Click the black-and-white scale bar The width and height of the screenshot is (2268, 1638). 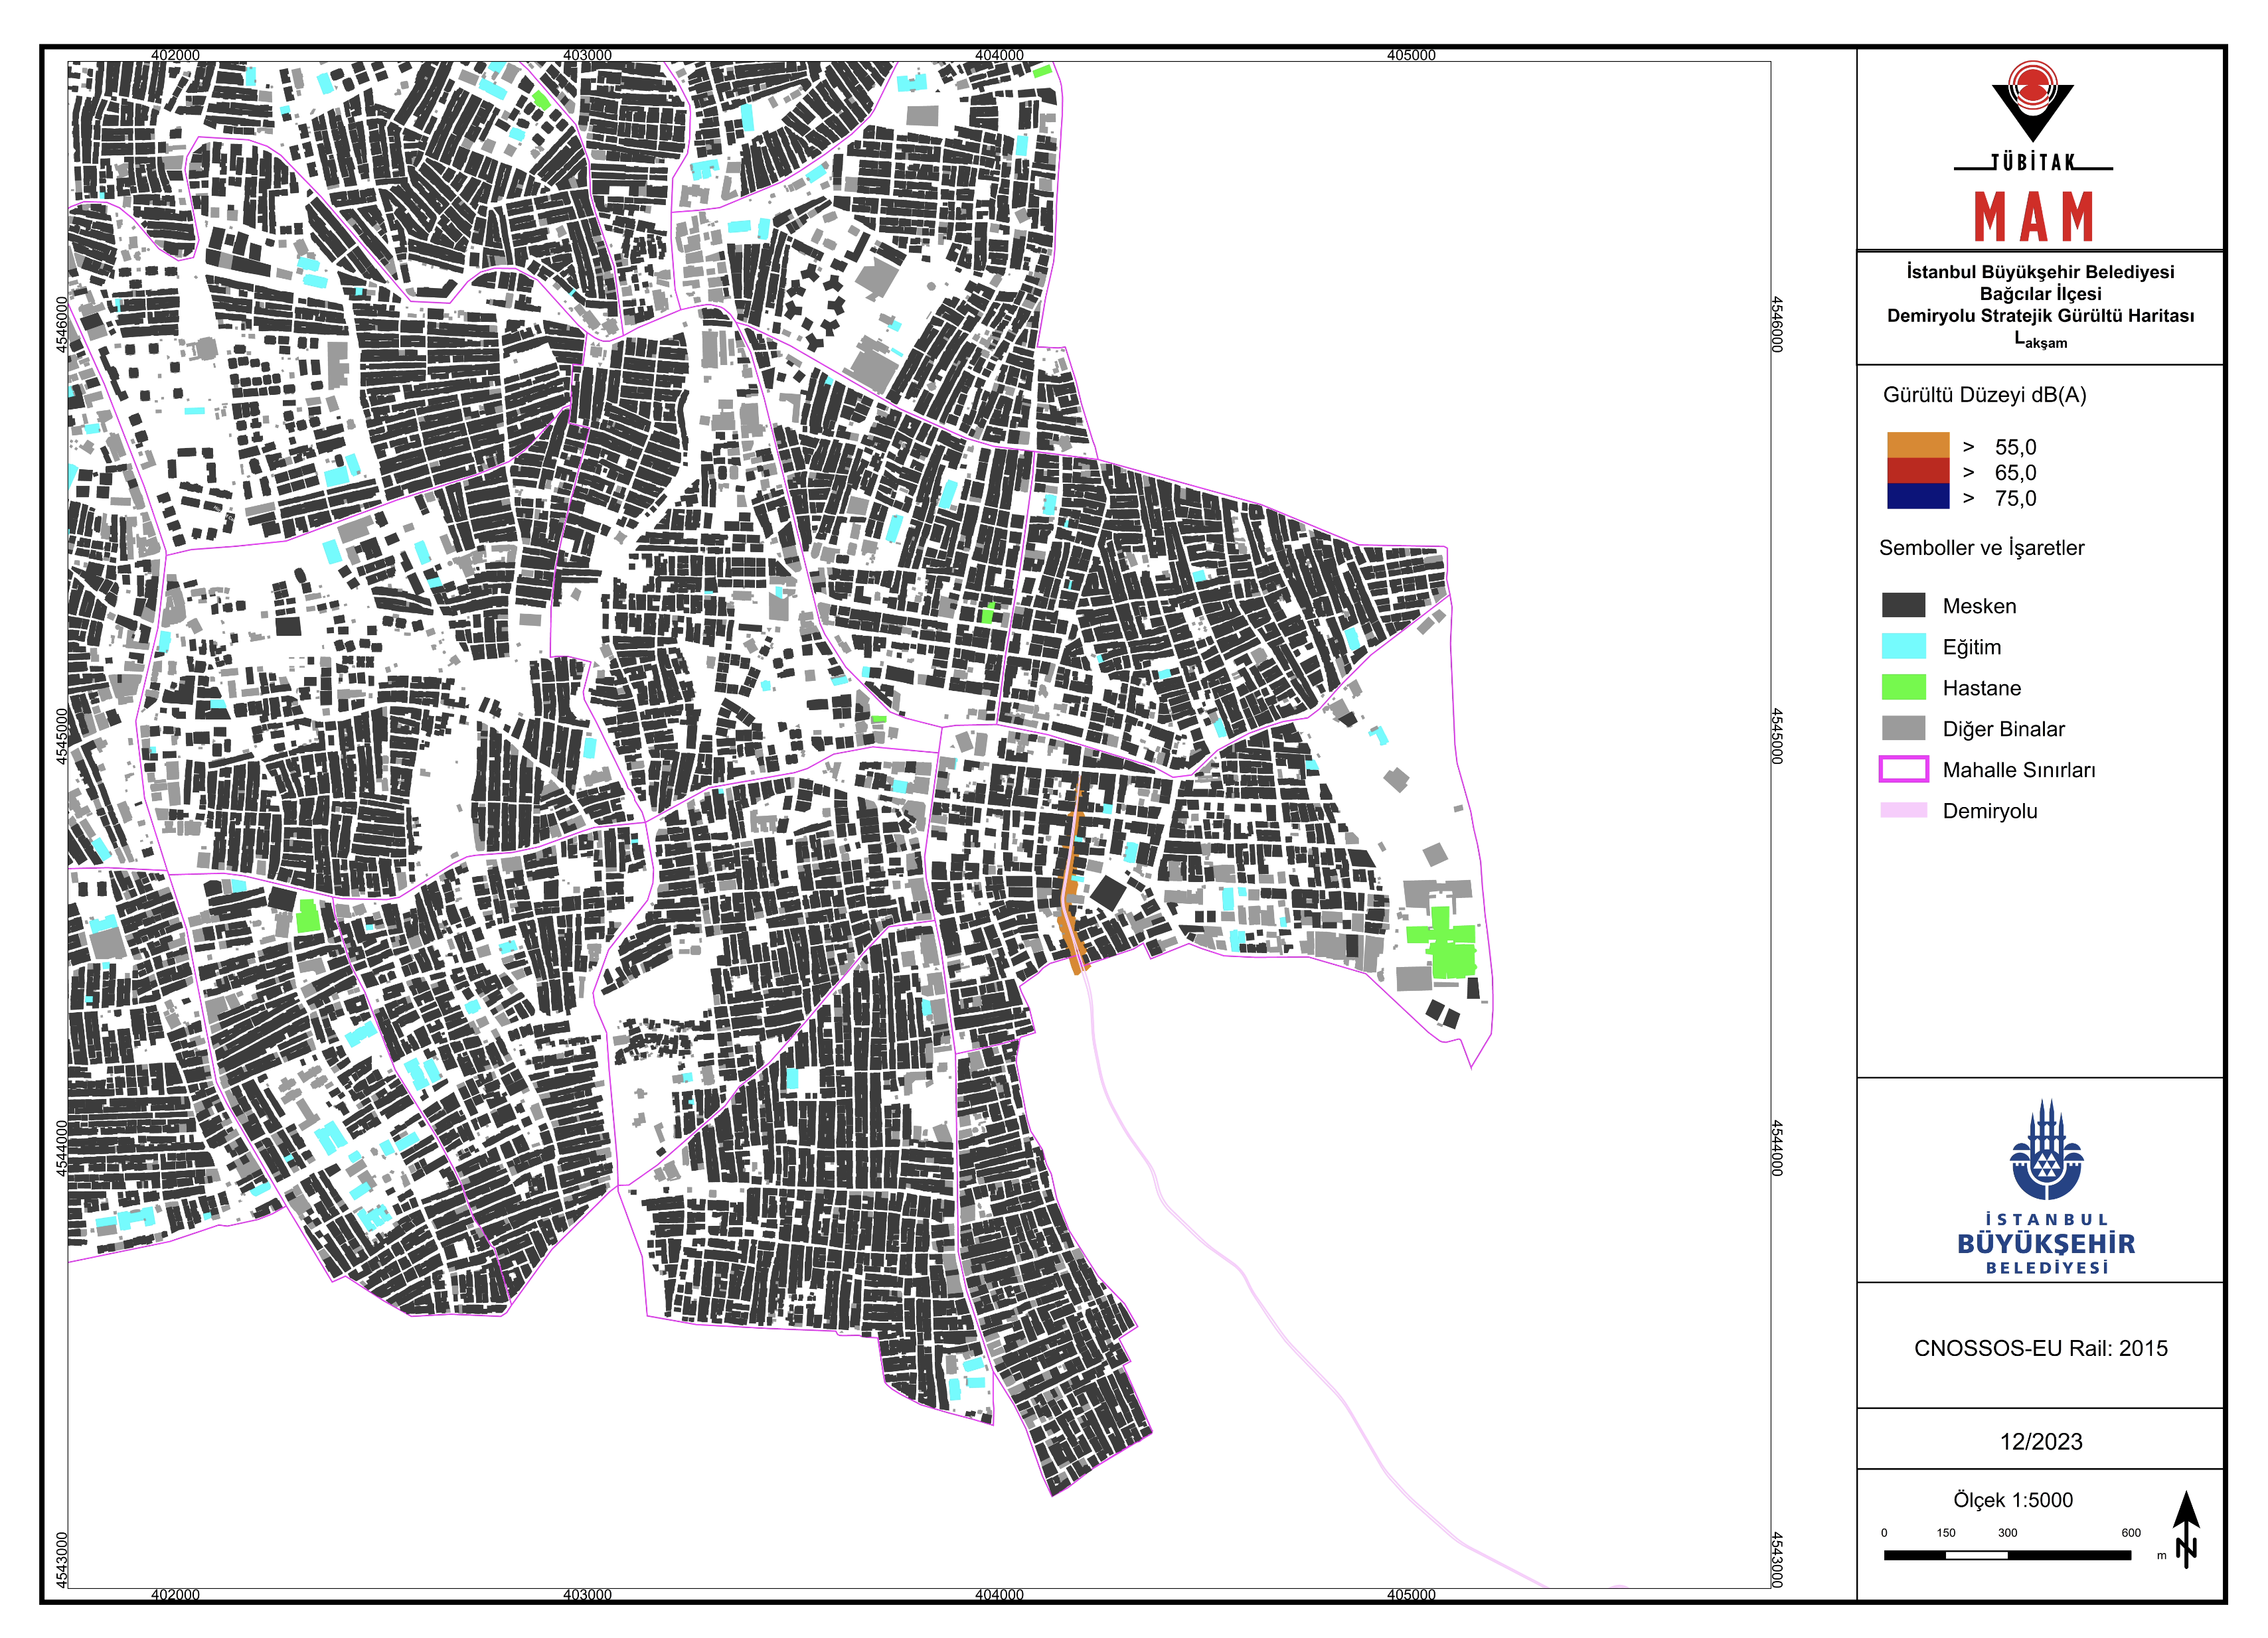tap(2007, 1555)
